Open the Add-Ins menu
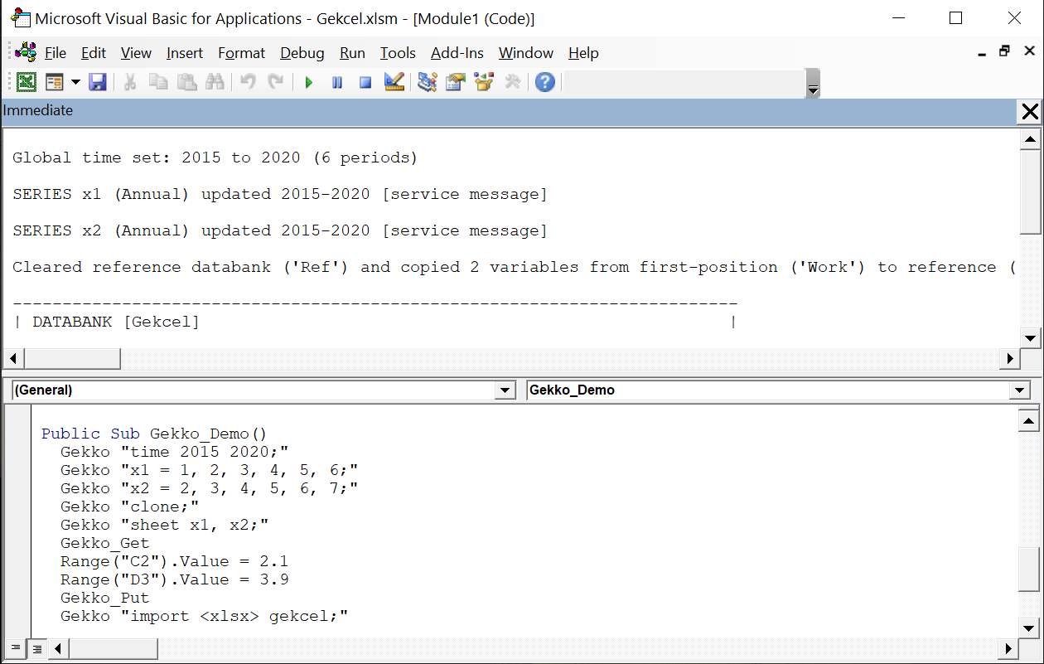The width and height of the screenshot is (1044, 664). (457, 53)
